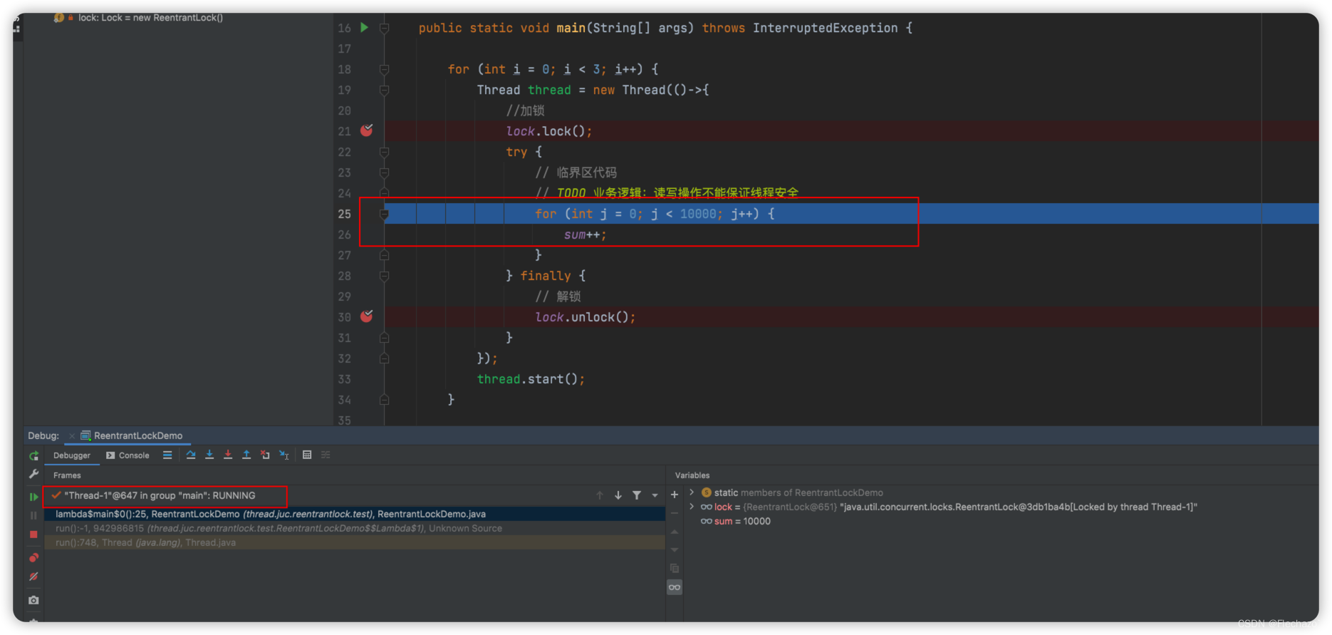1332x635 pixels.
Task: Close the ReentrantLockDemo debug tab
Action: (72, 436)
